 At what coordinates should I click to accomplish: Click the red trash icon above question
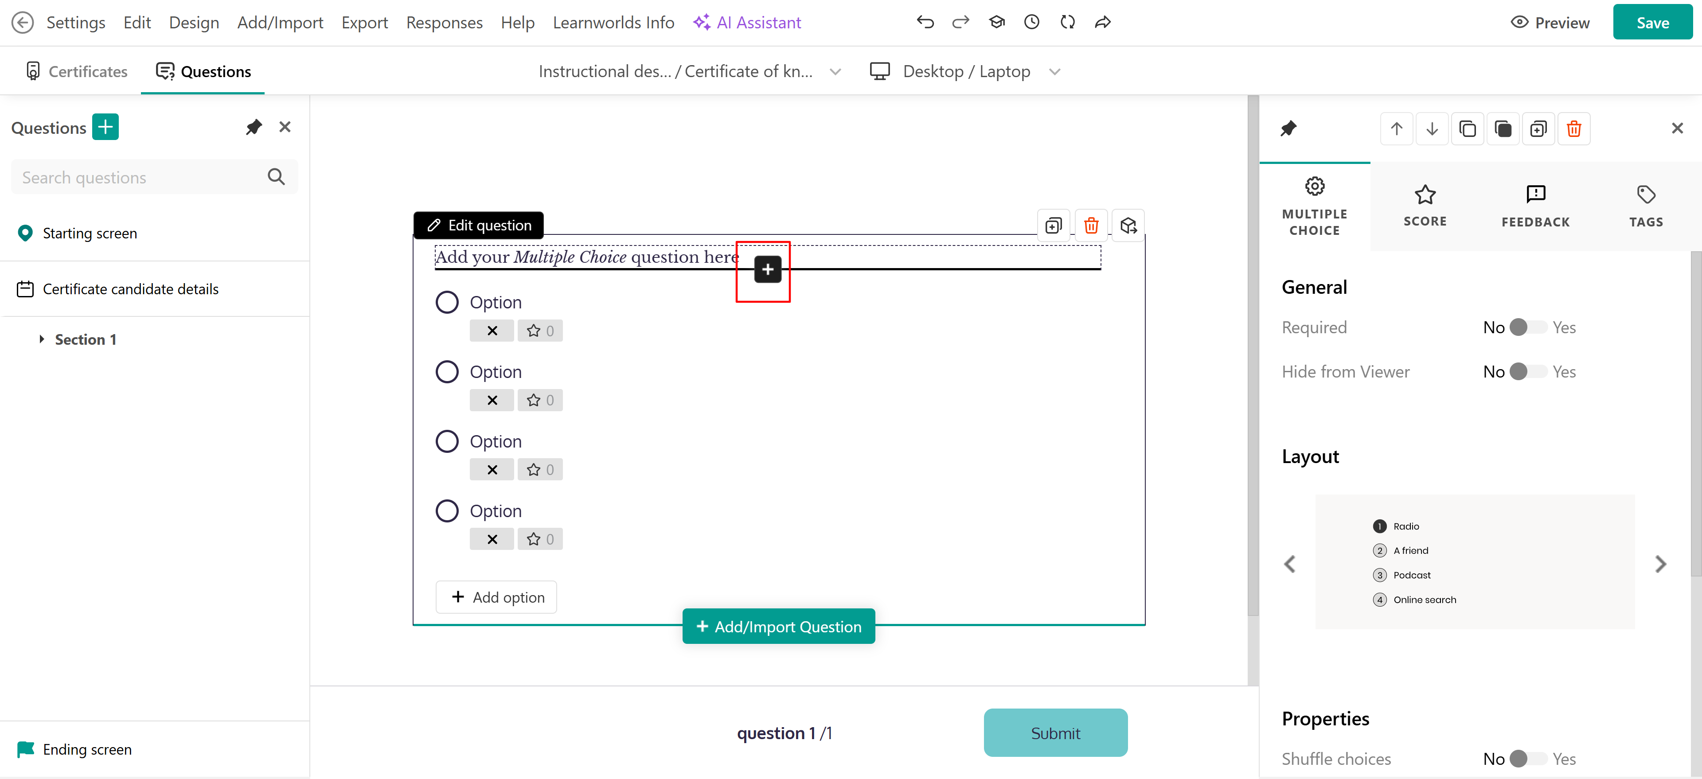pos(1091,226)
